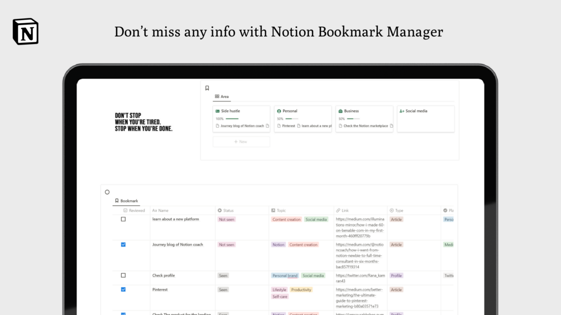
Task: Click 'Journey blog of Notion coach' name cell
Action: click(x=178, y=245)
